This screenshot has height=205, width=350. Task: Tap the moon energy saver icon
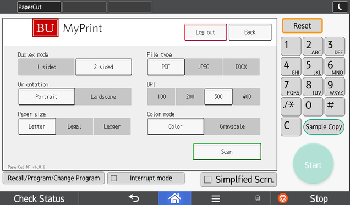[340, 7]
